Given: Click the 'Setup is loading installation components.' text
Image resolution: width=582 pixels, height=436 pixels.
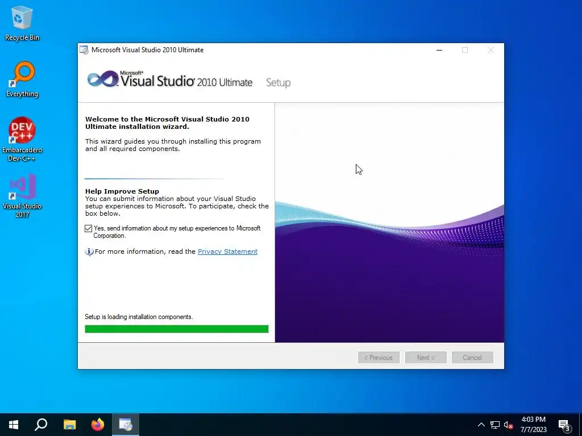Looking at the screenshot, I should click(139, 317).
